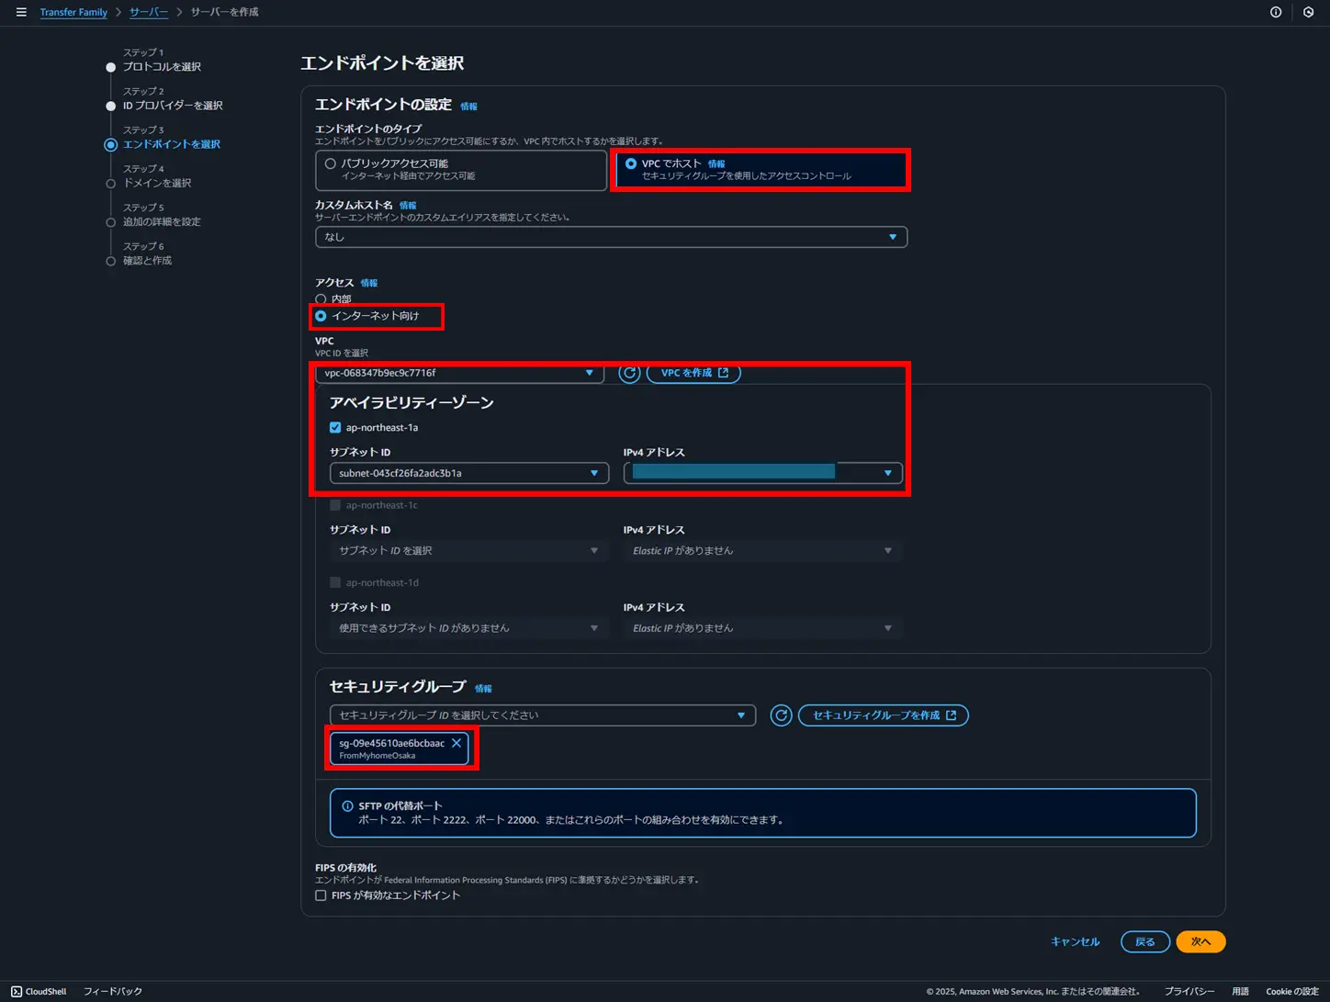
Task: Toggle ap-northeast-1a availability zone checkbox
Action: coord(335,428)
